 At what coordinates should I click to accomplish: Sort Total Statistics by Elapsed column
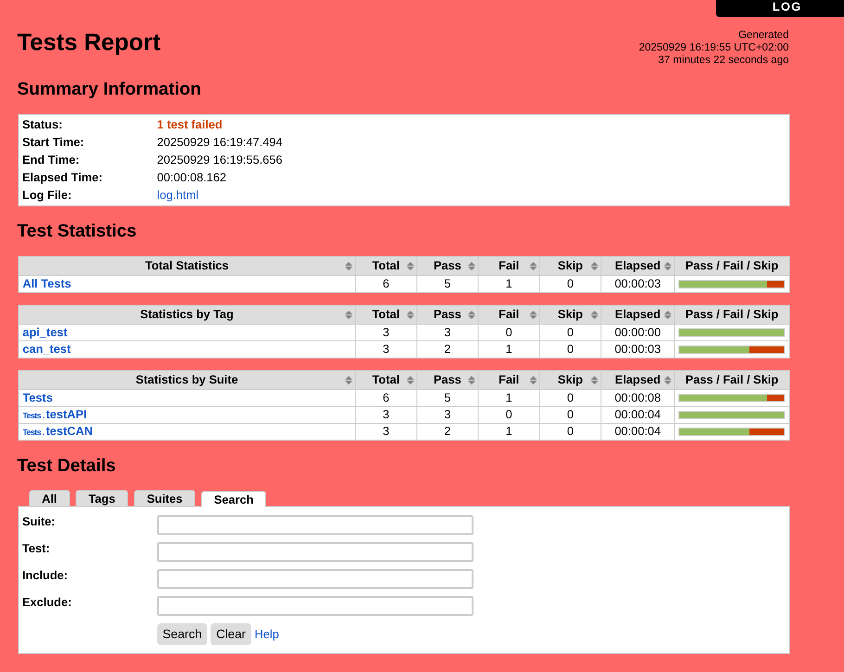(638, 266)
